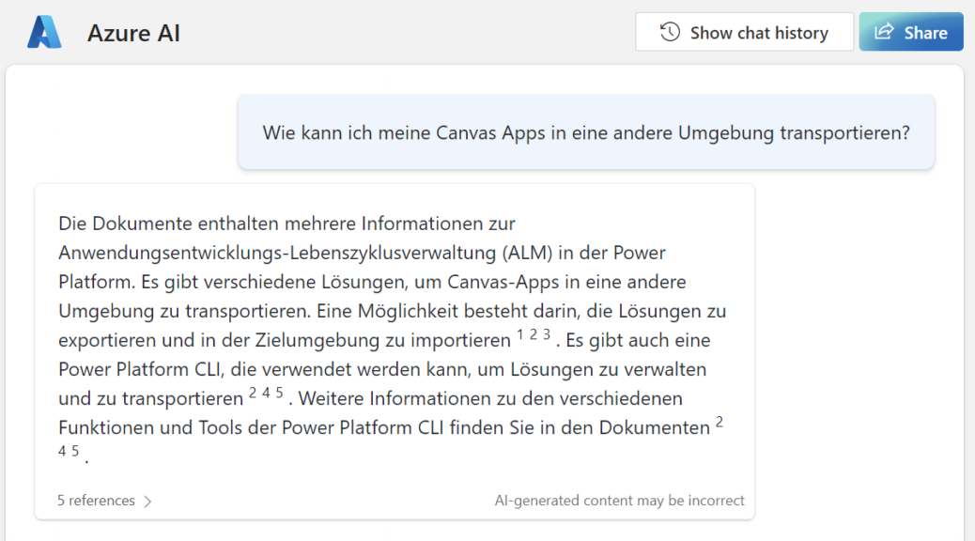Viewport: 975px width, 541px height.
Task: Open citation 1 after the word "importieren"
Action: click(x=520, y=334)
